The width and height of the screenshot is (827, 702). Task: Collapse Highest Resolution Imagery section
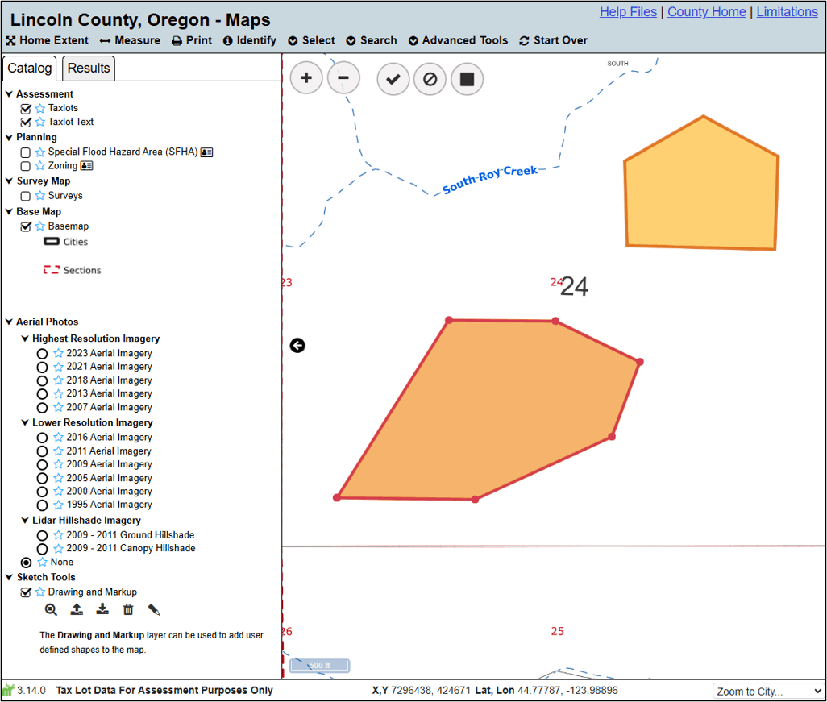coord(25,339)
